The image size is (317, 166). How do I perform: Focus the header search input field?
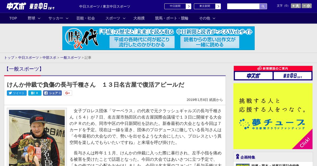(243, 6)
